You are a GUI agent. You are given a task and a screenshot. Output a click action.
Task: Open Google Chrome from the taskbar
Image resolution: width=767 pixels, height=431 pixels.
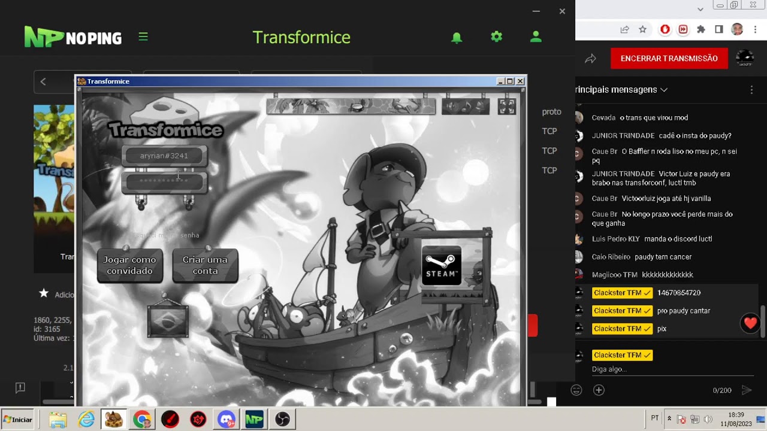pyautogui.click(x=142, y=420)
